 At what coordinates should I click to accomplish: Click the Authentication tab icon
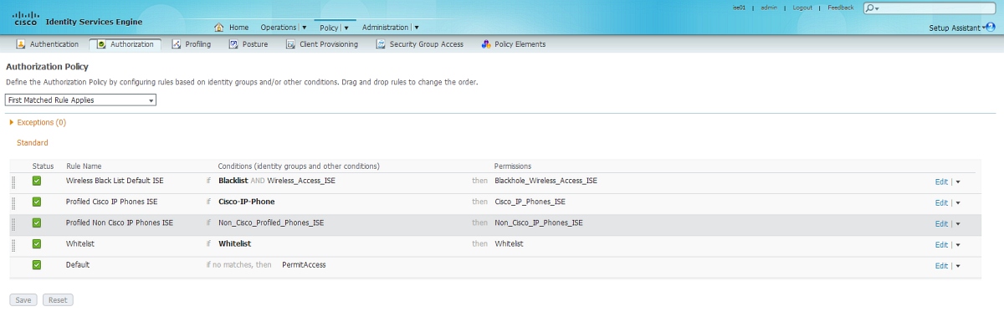(x=21, y=44)
